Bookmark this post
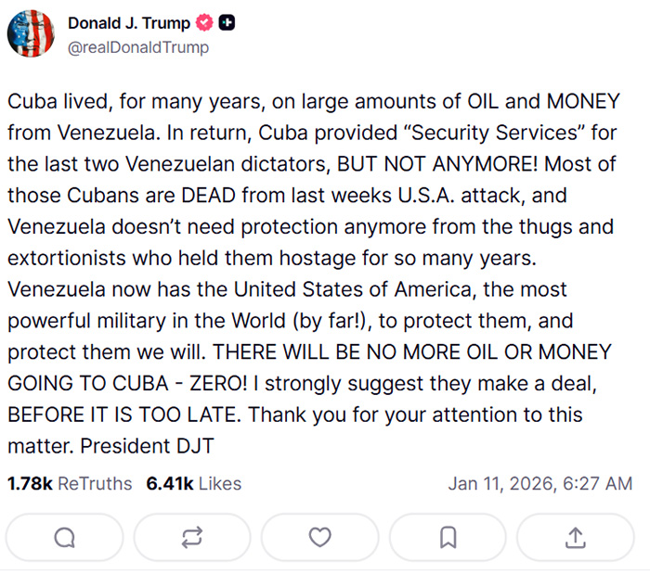This screenshot has height=574, width=650. click(x=448, y=537)
